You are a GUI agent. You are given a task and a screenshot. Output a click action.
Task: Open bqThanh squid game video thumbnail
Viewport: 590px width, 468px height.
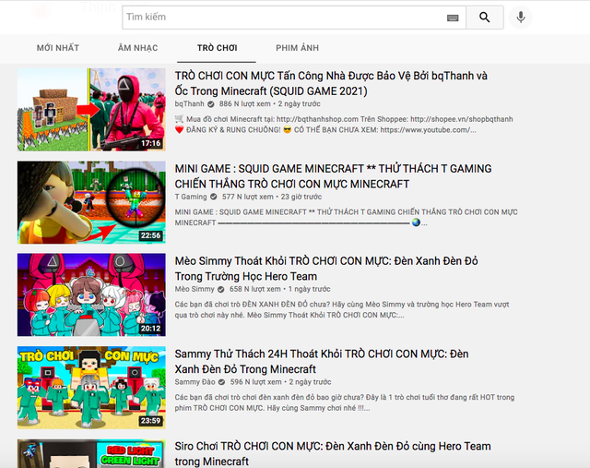[x=91, y=110]
